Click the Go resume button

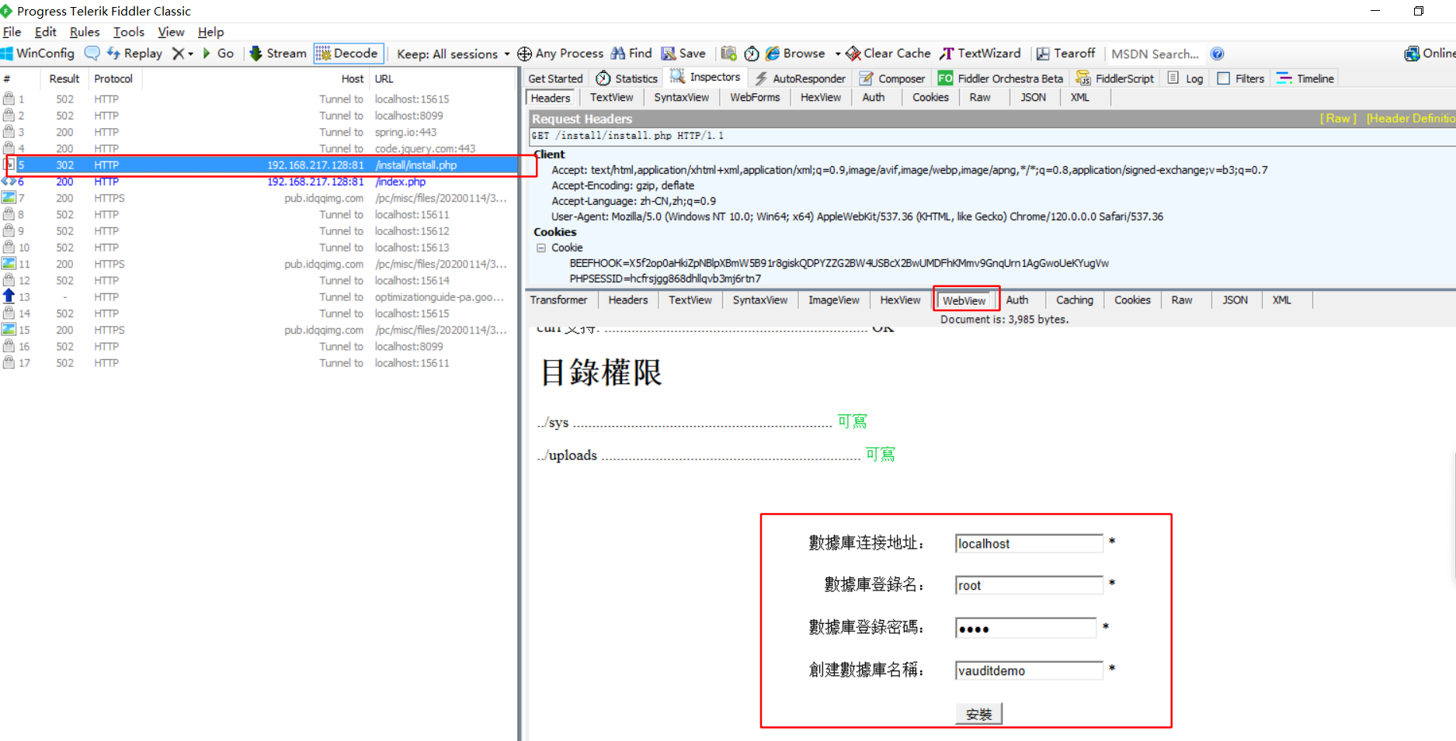218,54
